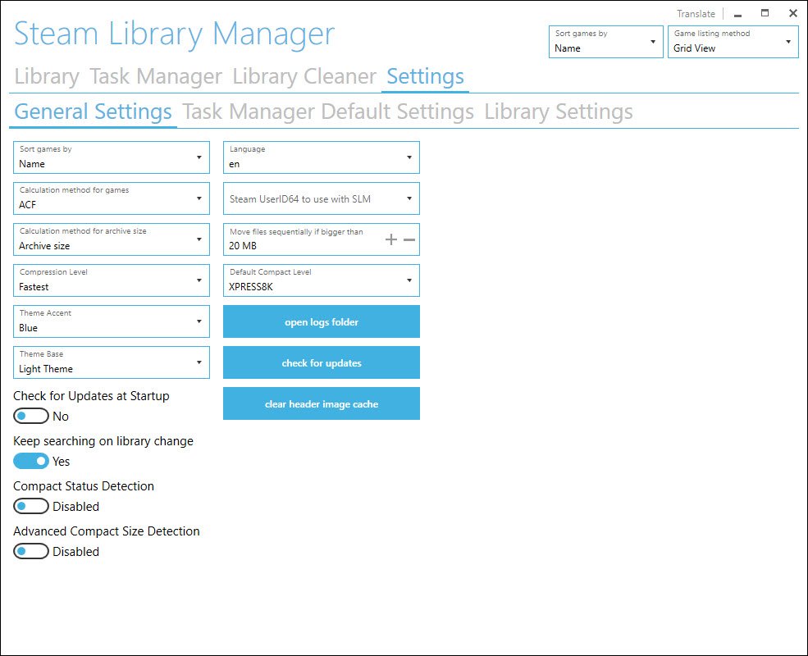The height and width of the screenshot is (656, 808).
Task: Increase the sequential file size limit with plus
Action: tap(390, 239)
